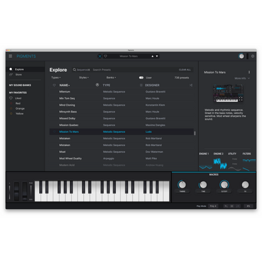Image resolution: width=262 pixels, height=262 pixels.
Task: Sort by liked heart column header
Action: [x=54, y=85]
